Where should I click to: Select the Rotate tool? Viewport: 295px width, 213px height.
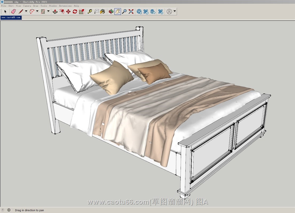75,11
